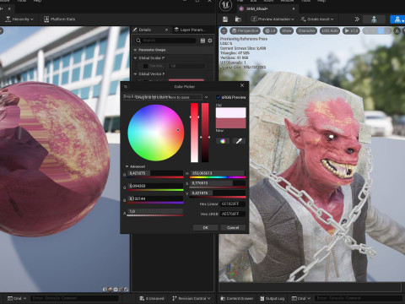The image size is (405, 304).
Task: Click the color wheel mode icon button
Action: [x=223, y=141]
